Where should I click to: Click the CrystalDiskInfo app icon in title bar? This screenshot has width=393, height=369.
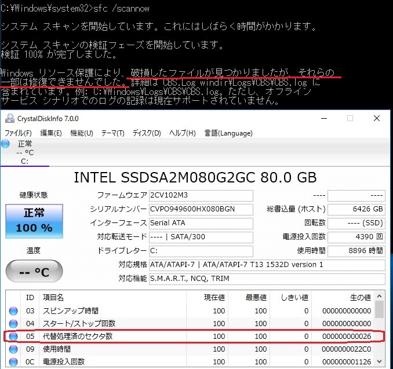coord(10,118)
